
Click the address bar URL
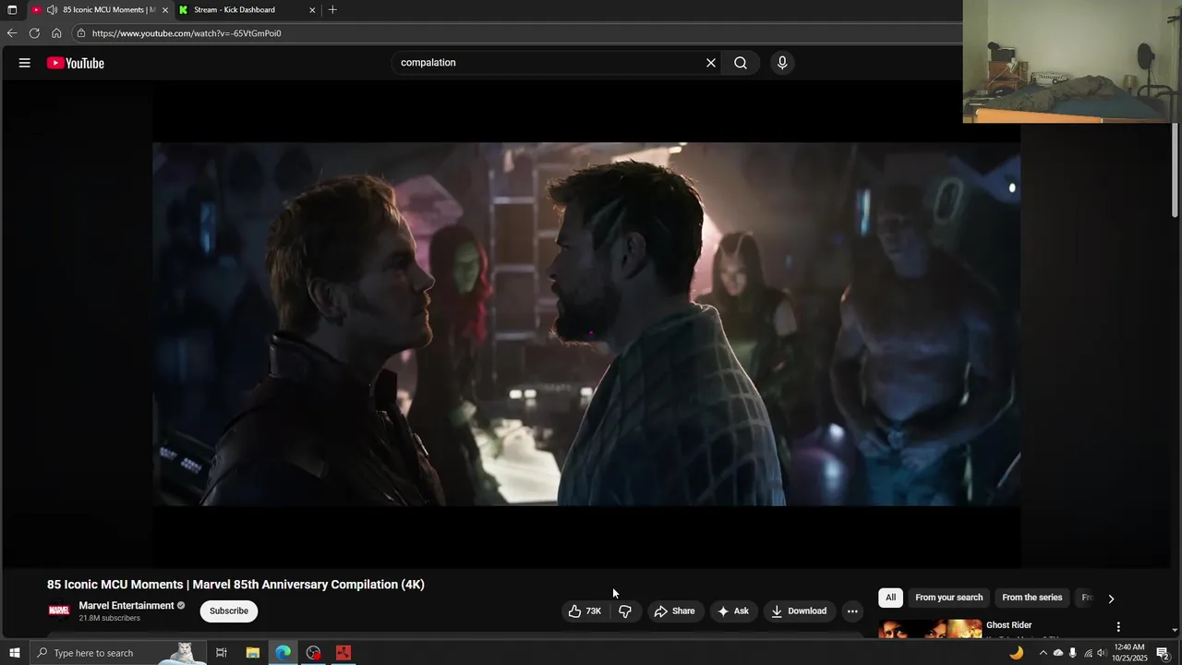tap(187, 33)
